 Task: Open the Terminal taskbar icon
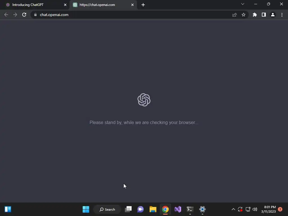click(190, 209)
